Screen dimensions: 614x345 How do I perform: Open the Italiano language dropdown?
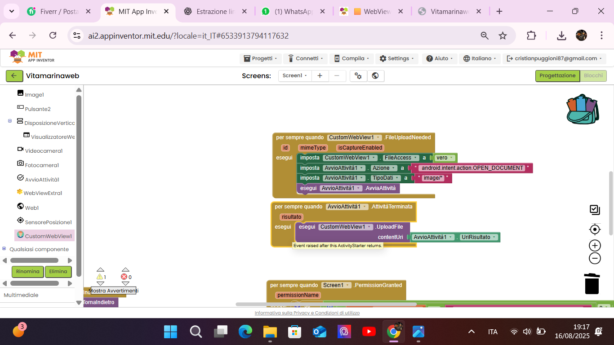(480, 58)
